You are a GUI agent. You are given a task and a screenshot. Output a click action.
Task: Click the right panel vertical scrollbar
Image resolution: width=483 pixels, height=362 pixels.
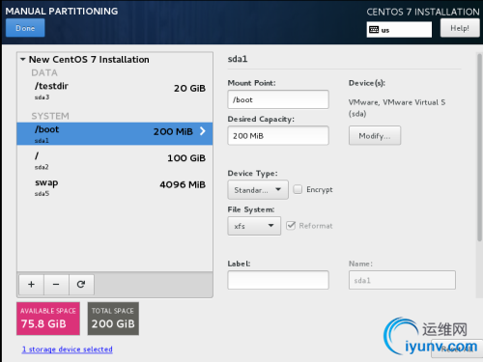[479, 148]
